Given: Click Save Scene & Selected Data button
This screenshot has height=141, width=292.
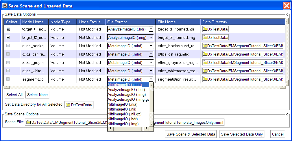Looking at the screenshot, I should (191, 134).
